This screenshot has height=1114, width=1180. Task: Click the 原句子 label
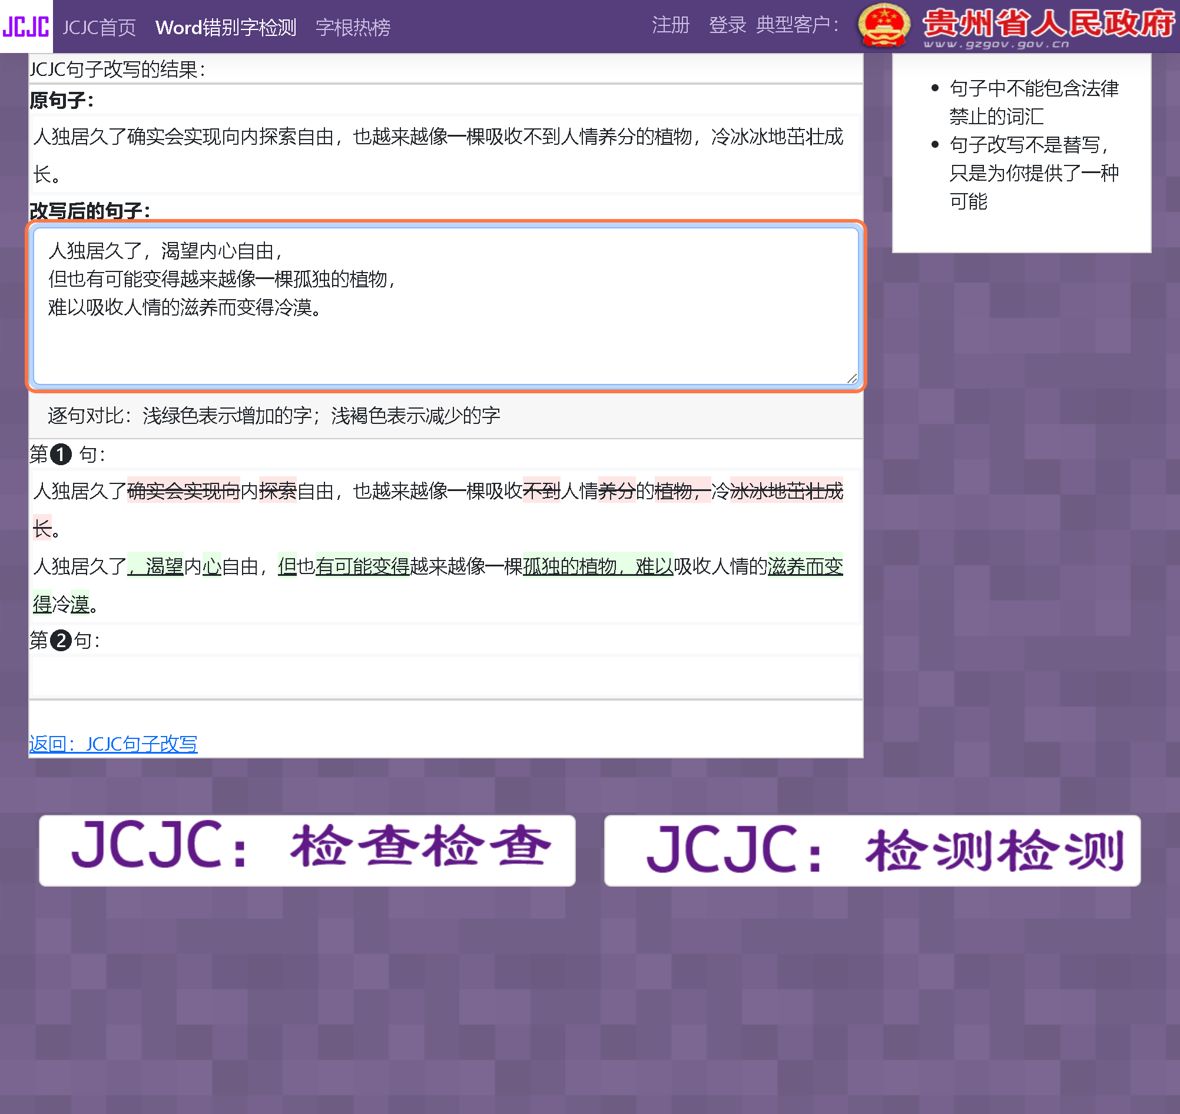click(62, 100)
